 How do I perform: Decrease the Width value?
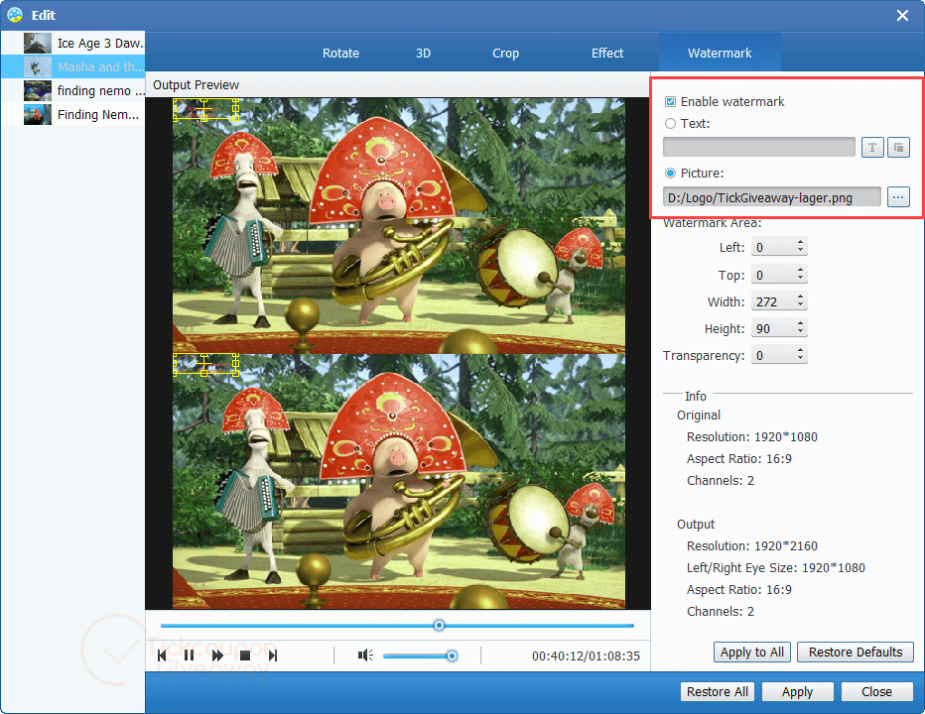[x=800, y=304]
